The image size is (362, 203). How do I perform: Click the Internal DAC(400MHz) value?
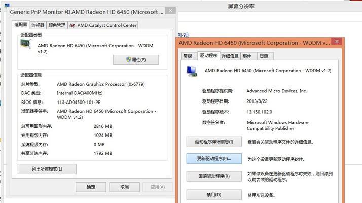click(x=80, y=93)
